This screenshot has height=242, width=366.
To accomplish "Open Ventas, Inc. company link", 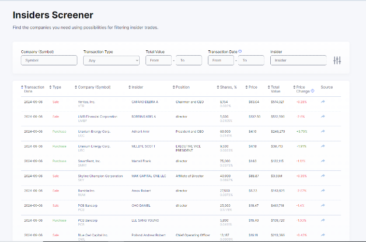I will coord(87,102).
